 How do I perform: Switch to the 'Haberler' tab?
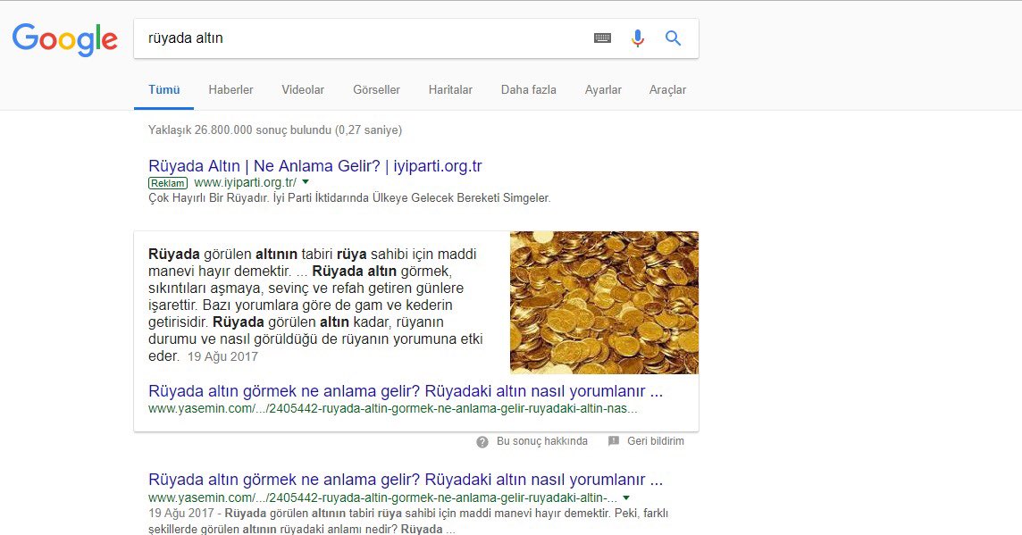coord(230,89)
